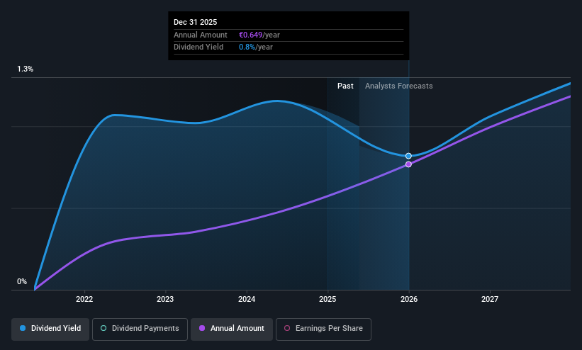The height and width of the screenshot is (350, 582).
Task: Click the 0% y-axis label
Action: point(22,282)
